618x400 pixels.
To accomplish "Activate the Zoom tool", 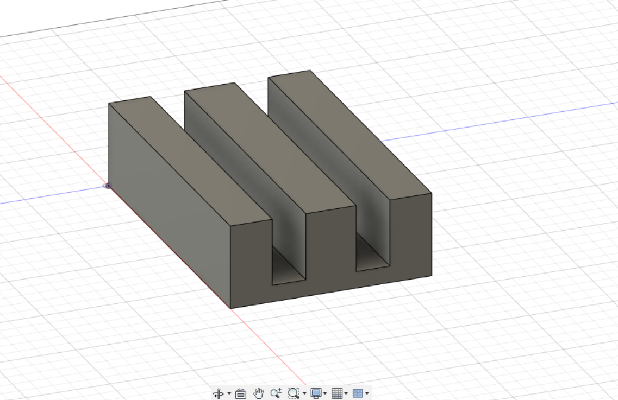I will tap(275, 392).
